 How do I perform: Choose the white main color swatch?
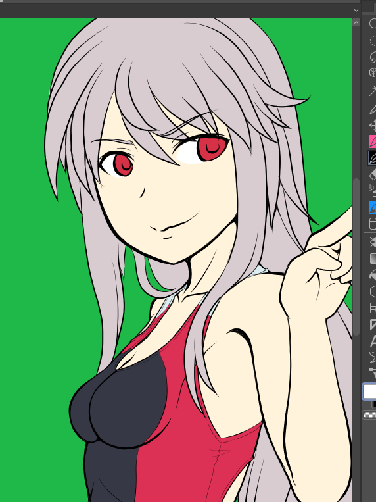pyautogui.click(x=369, y=391)
